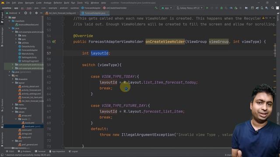Screen dimensions: 280x157
Task: Open the File menu
Action: (8, 3)
